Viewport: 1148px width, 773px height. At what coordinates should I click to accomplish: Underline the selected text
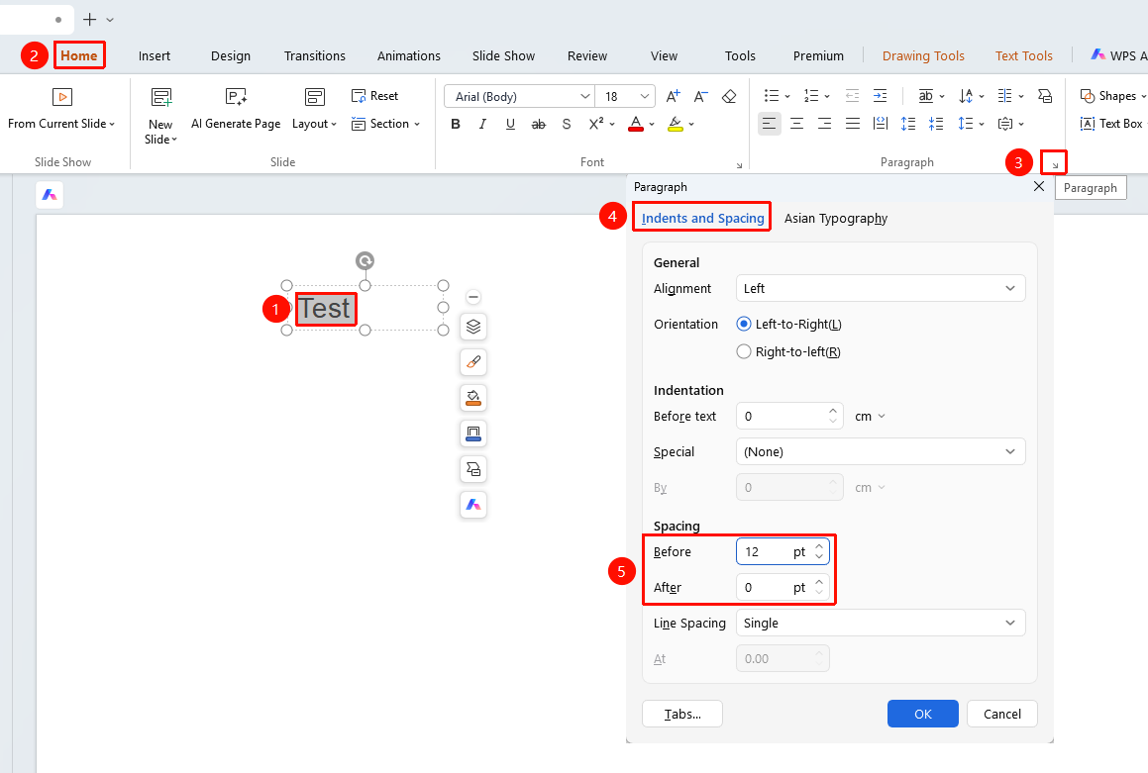pyautogui.click(x=510, y=125)
